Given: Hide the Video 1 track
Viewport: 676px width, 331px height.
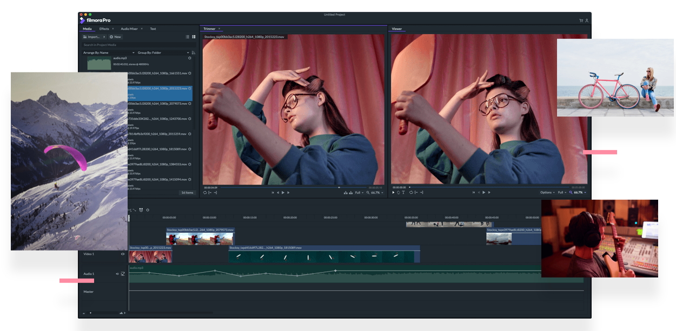Looking at the screenshot, I should click(x=123, y=254).
